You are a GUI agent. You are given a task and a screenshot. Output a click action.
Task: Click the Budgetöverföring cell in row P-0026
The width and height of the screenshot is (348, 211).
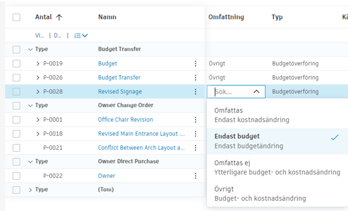pyautogui.click(x=296, y=78)
